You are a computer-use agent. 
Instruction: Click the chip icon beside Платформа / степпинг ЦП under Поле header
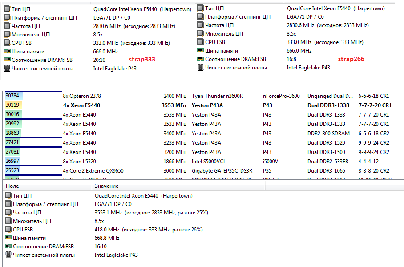(8, 204)
